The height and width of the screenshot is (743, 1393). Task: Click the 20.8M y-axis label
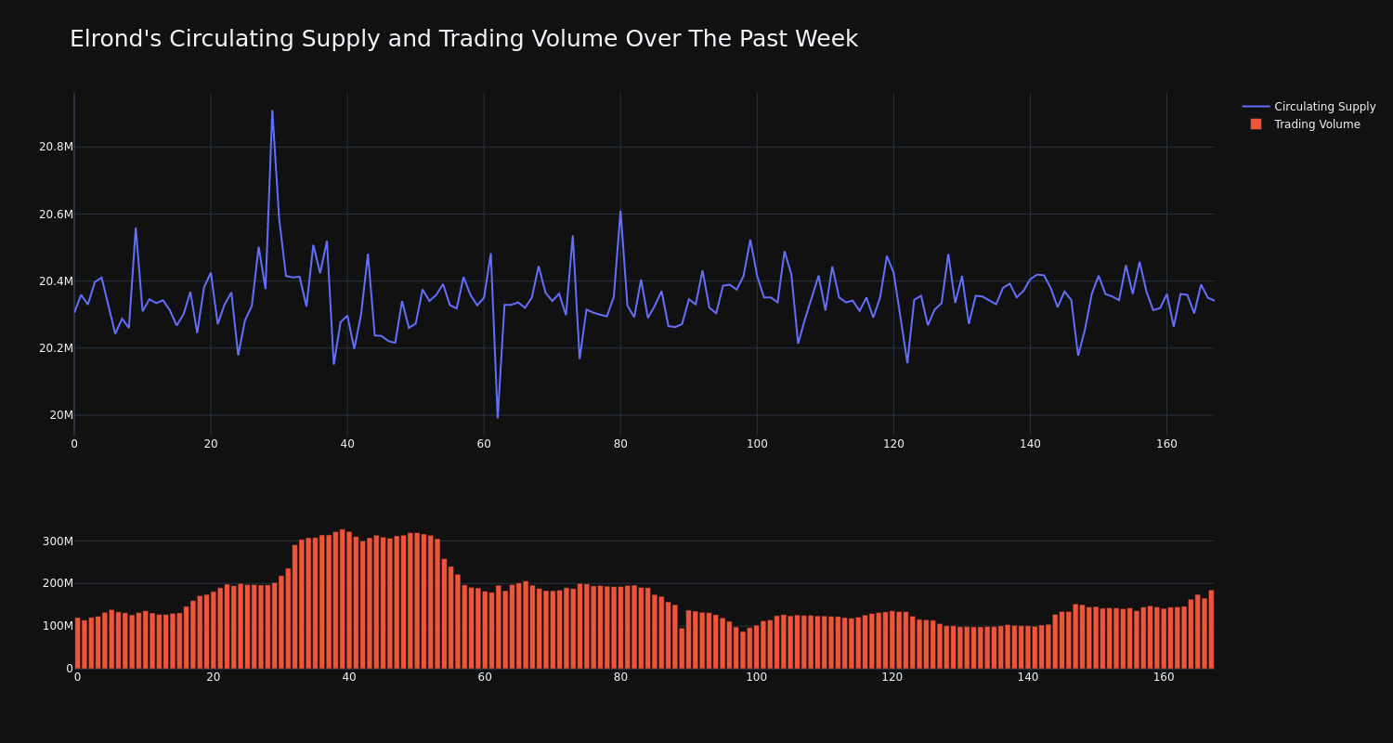tap(56, 147)
